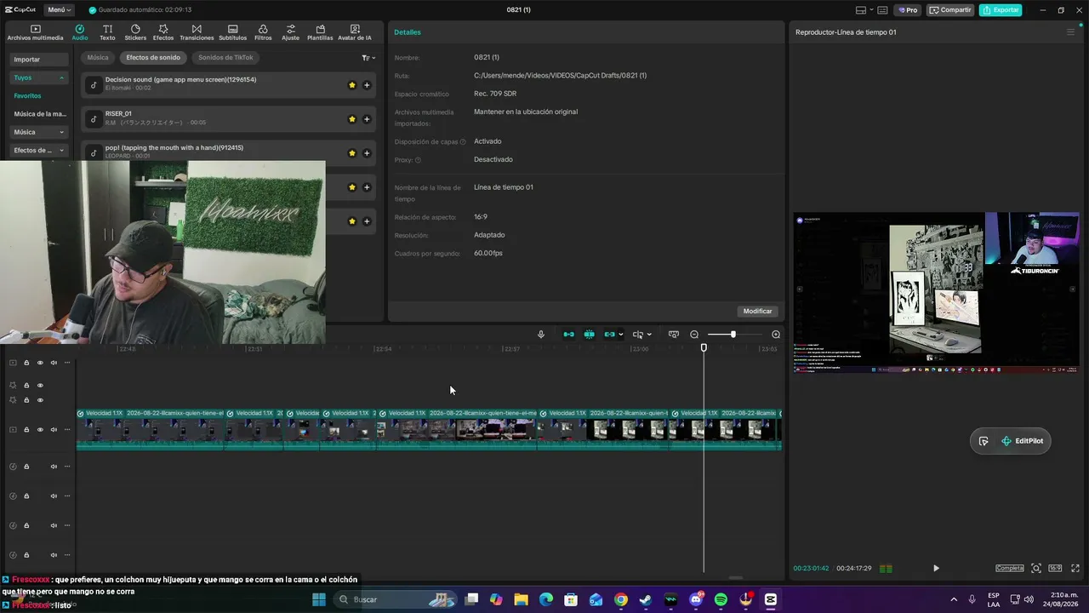Add the pop! sound effect to timeline
The width and height of the screenshot is (1089, 613).
[367, 153]
